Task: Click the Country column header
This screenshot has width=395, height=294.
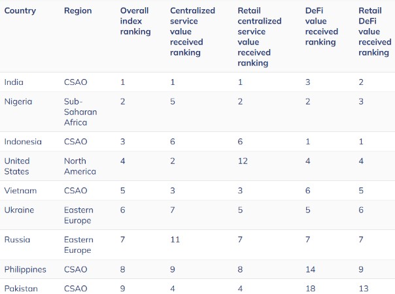Action: (x=20, y=11)
